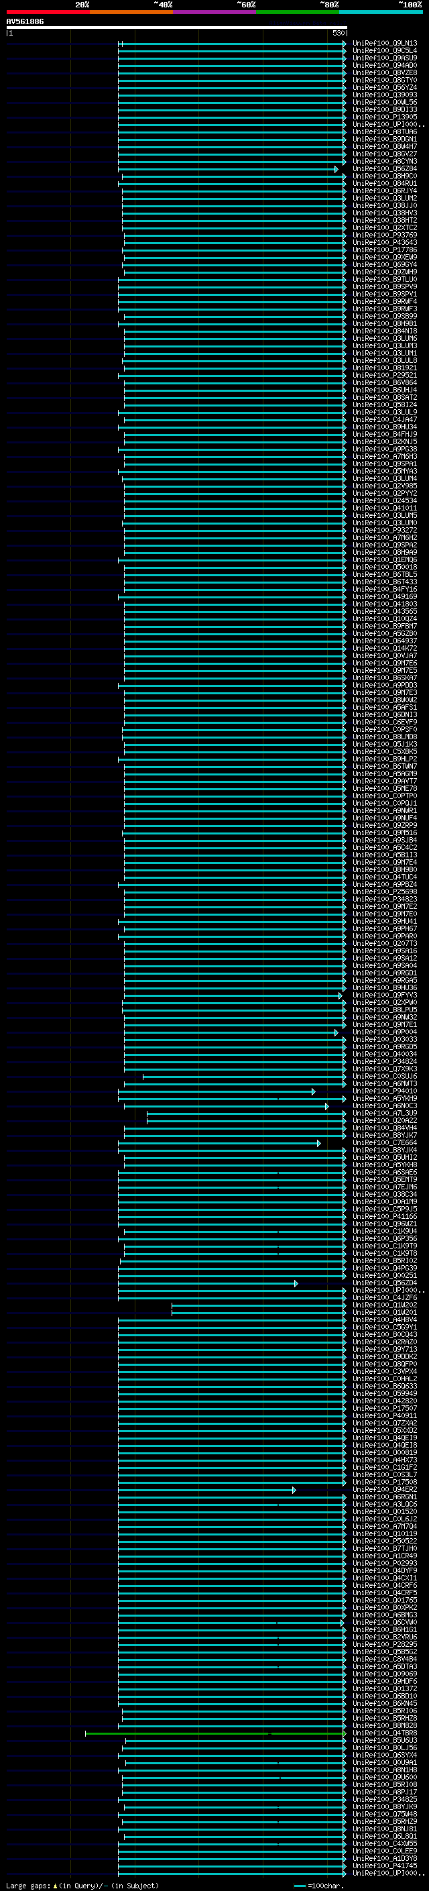This screenshot has height=1891, width=429.
Task: Click the UniRef100_A8TUA6 label
Action: [385, 132]
